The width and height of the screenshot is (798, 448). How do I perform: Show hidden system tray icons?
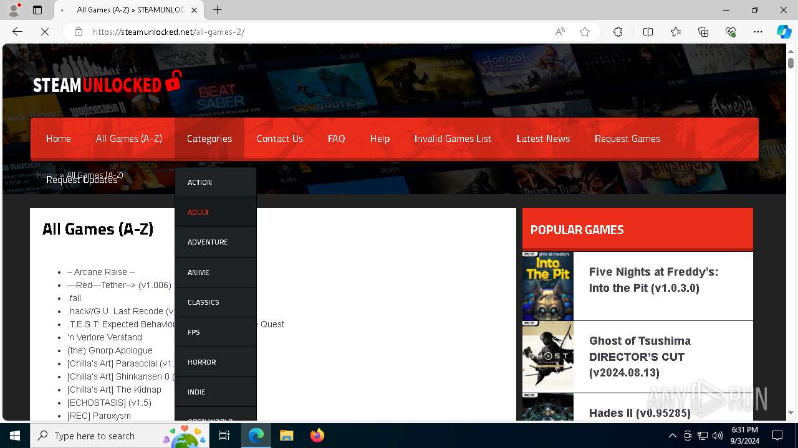[672, 436]
